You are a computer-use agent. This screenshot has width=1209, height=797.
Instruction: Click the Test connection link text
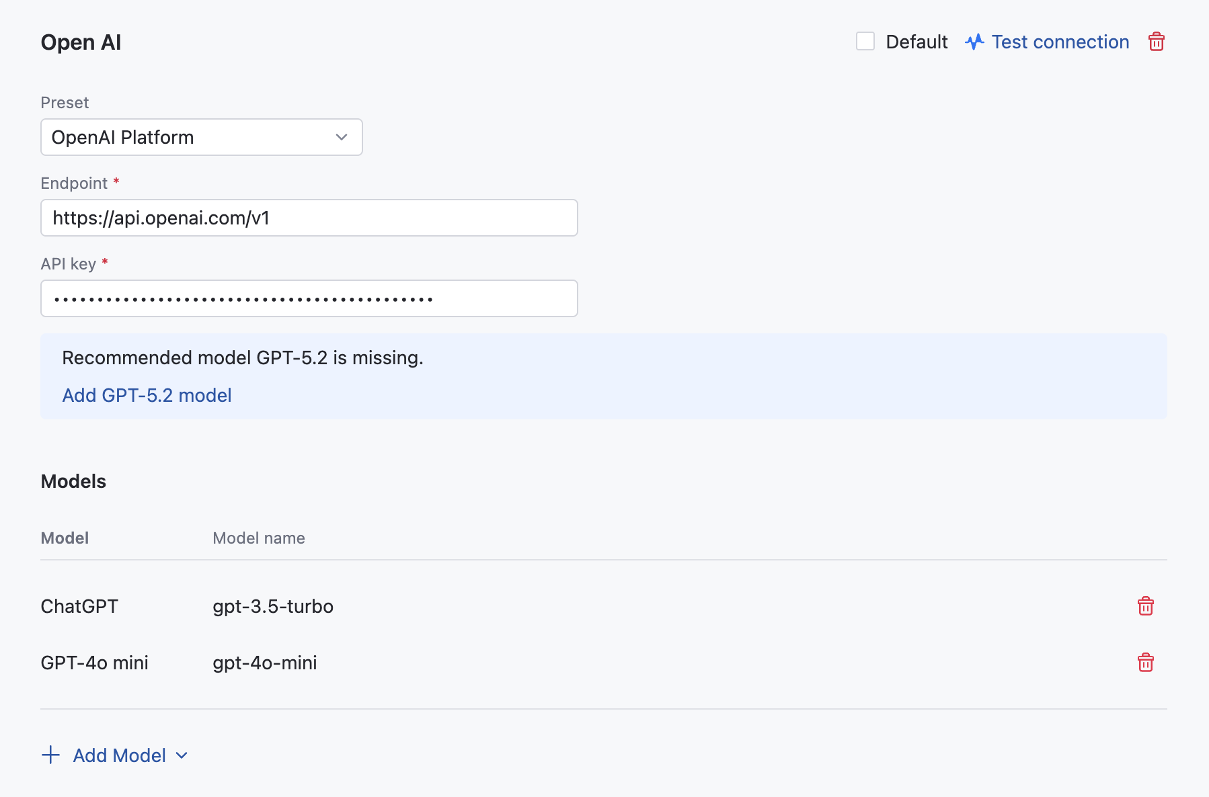(x=1060, y=42)
